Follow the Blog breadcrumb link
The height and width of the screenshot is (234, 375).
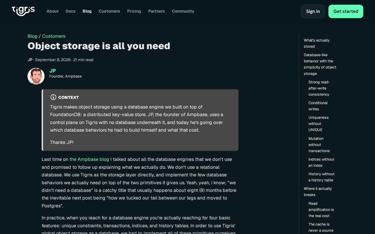(x=33, y=36)
